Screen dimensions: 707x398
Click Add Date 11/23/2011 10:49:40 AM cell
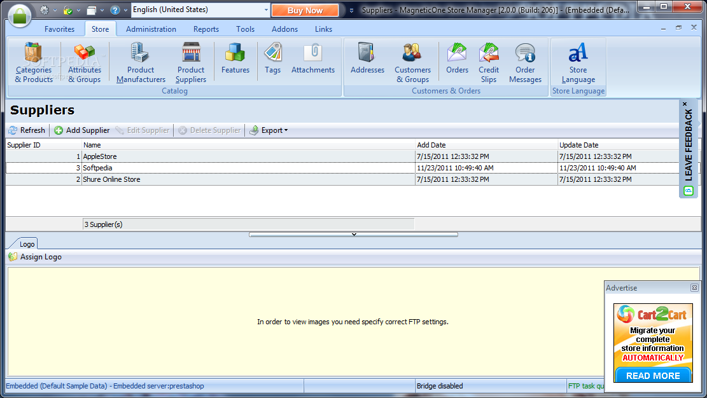point(486,168)
